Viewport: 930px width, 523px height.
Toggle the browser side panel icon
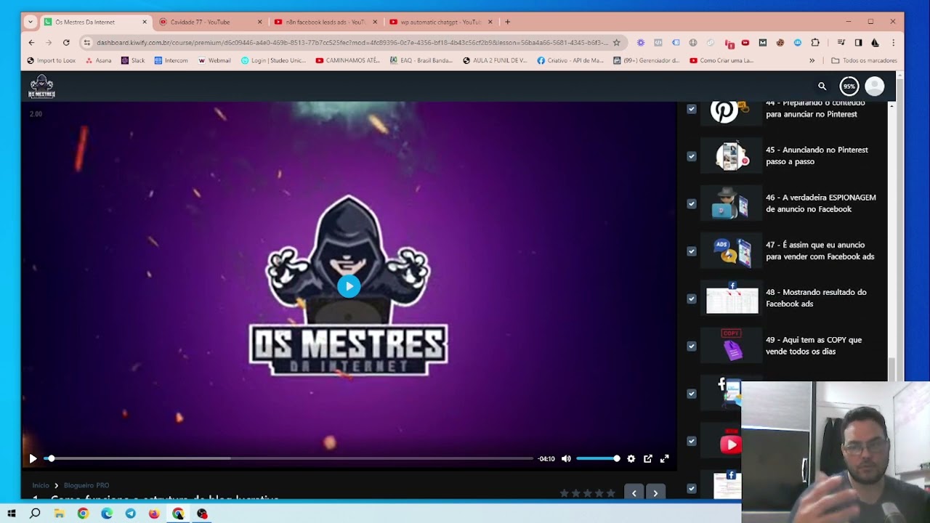858,43
